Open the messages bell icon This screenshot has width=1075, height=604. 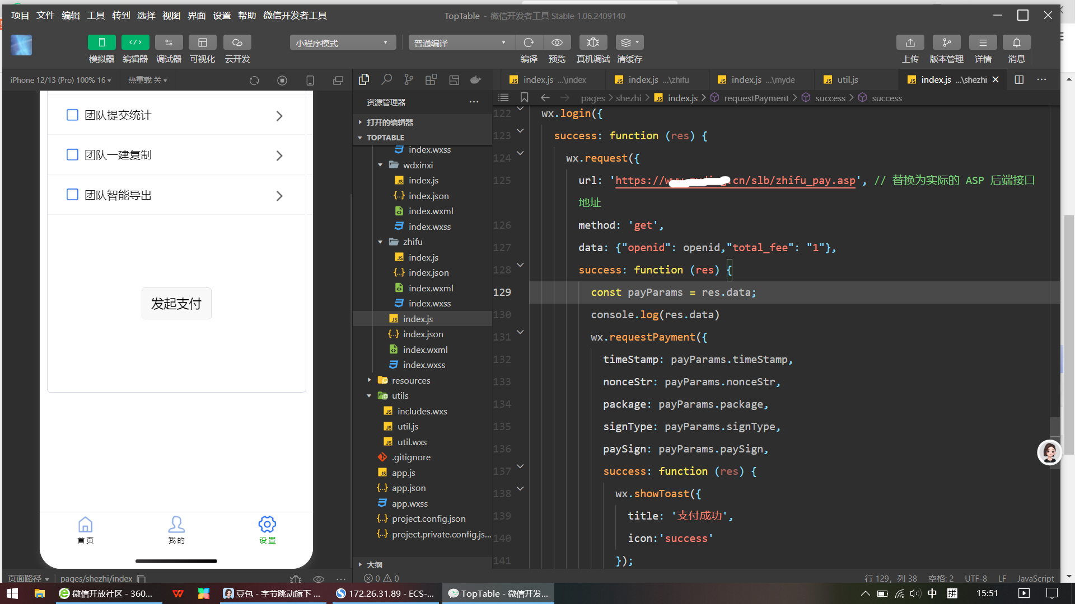(1017, 43)
